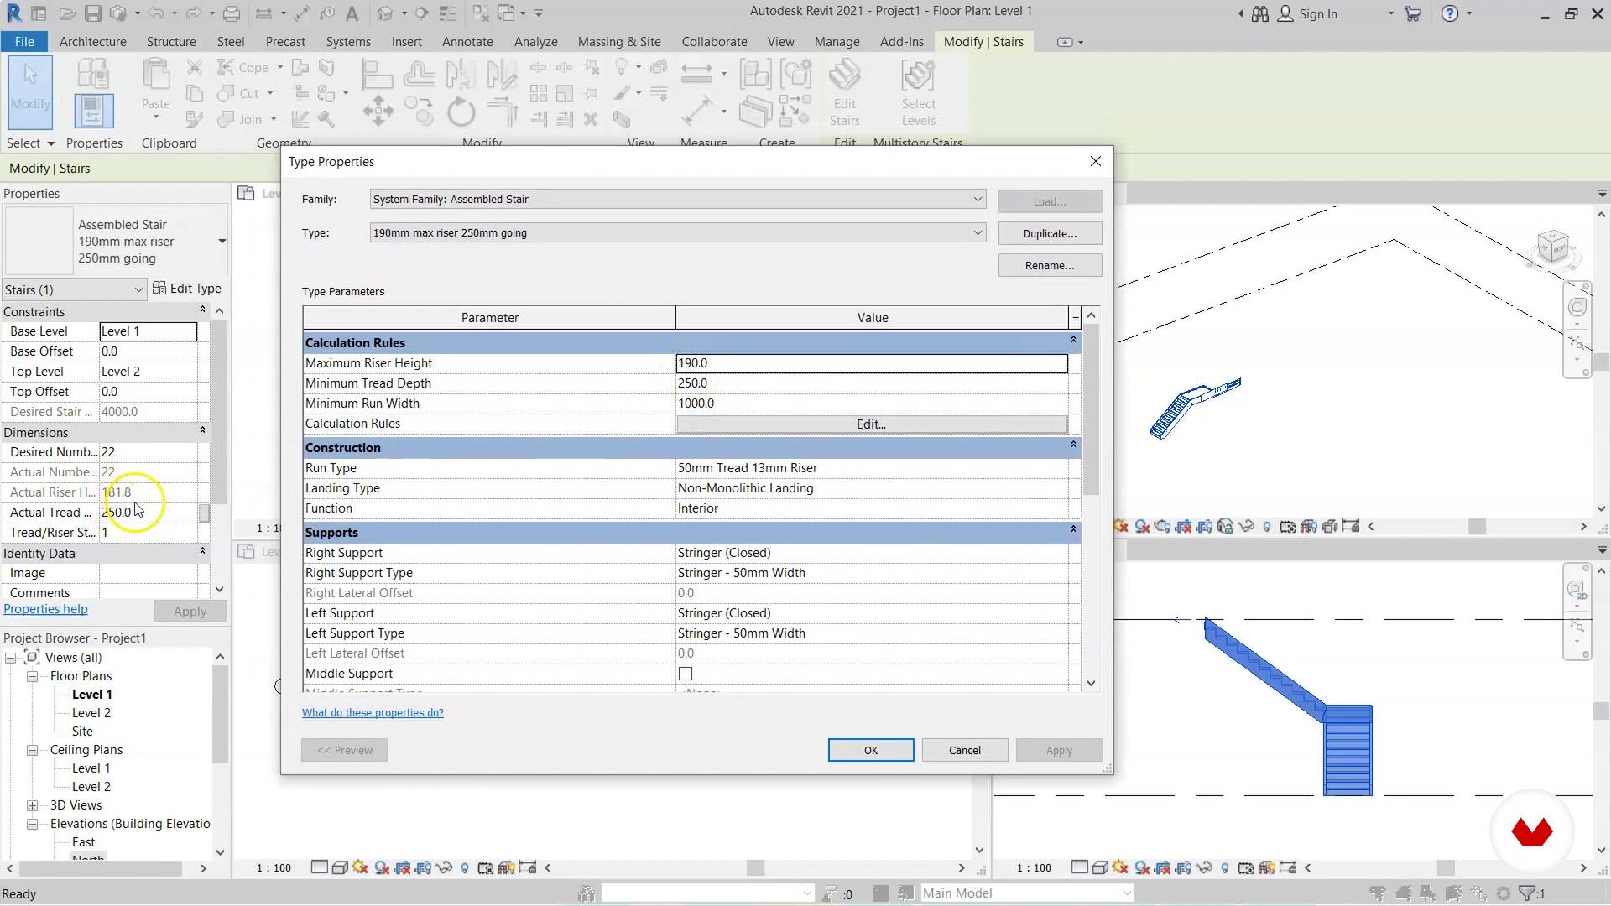Collapse the Supports parameter group

(x=1072, y=530)
